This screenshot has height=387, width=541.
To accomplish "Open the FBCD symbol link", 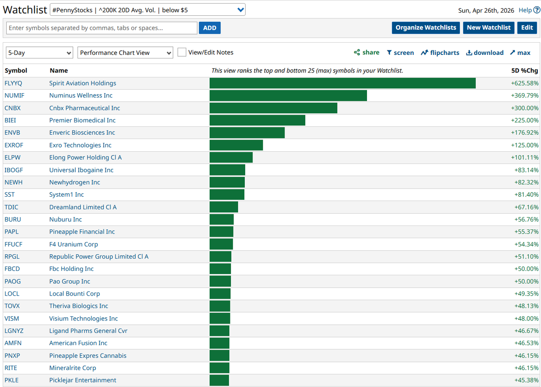I will (x=12, y=269).
